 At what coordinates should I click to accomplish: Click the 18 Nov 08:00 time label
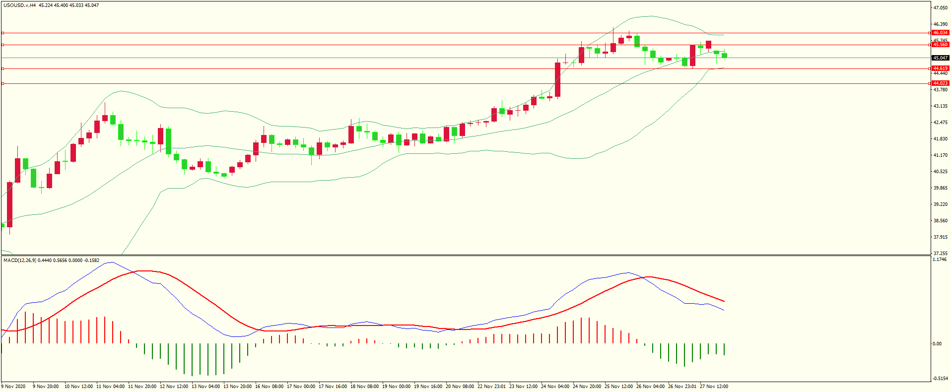364,387
